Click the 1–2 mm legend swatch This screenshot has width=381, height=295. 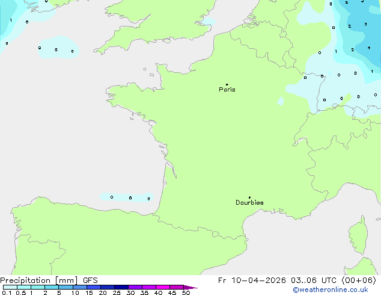point(38,287)
